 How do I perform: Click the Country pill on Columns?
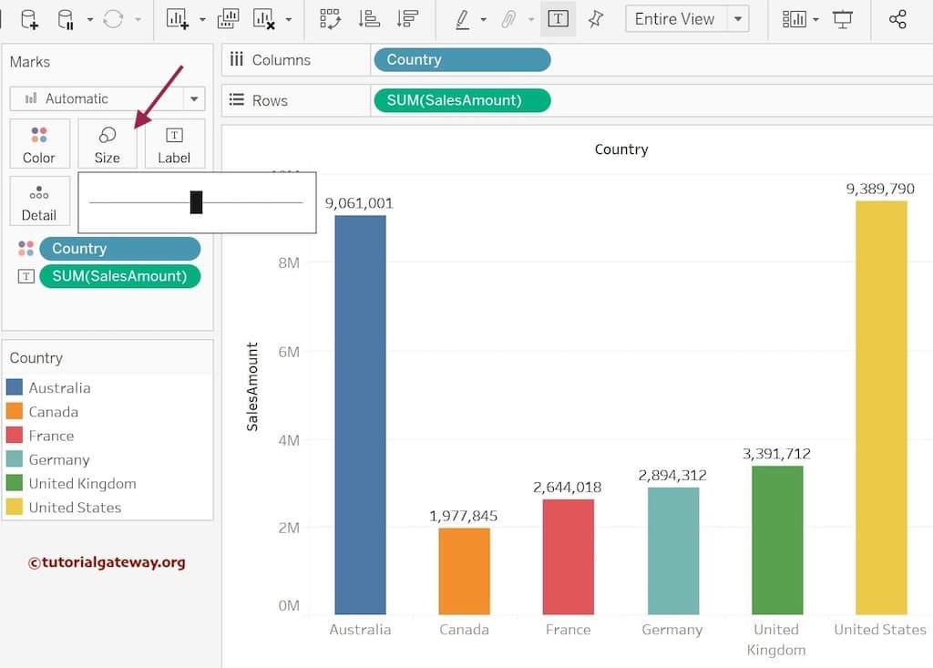(x=462, y=59)
